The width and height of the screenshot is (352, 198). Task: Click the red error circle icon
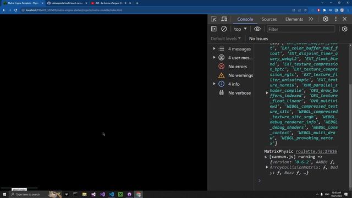pos(221,67)
